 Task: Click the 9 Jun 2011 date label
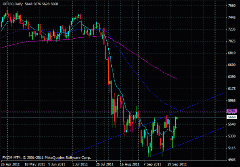[57, 164]
